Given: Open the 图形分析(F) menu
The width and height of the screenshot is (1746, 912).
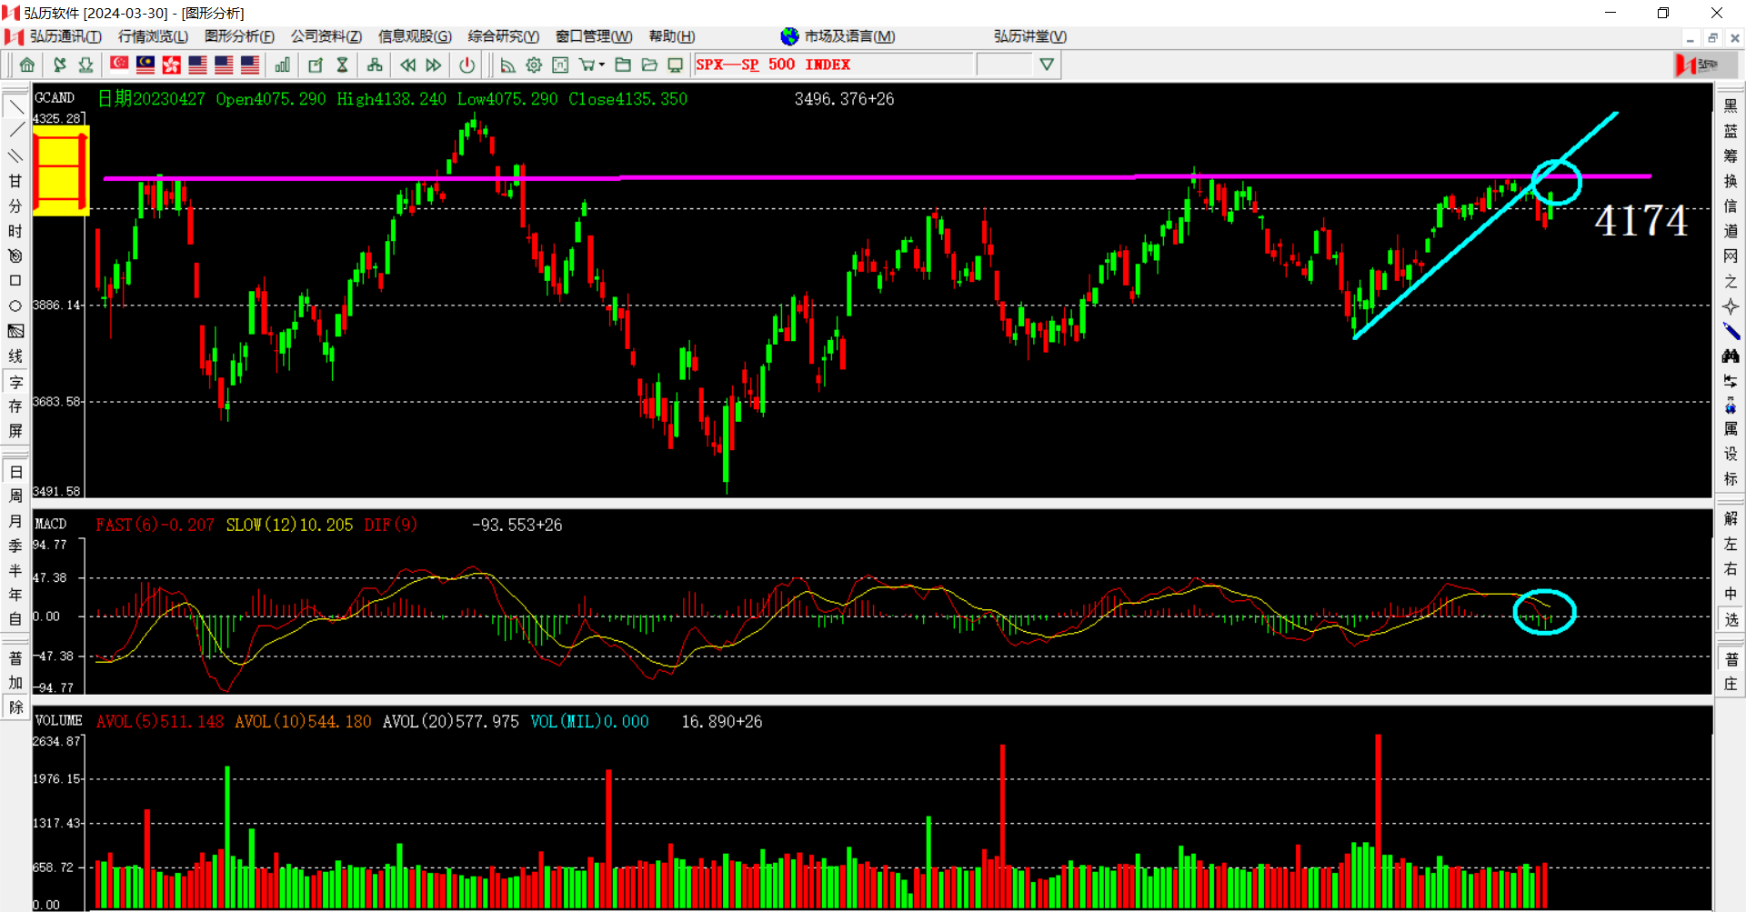Looking at the screenshot, I should tap(239, 36).
